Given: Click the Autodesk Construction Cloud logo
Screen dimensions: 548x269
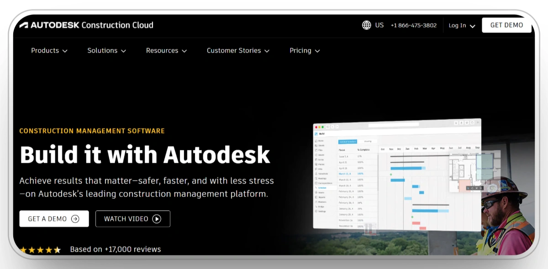Looking at the screenshot, I should (x=86, y=25).
